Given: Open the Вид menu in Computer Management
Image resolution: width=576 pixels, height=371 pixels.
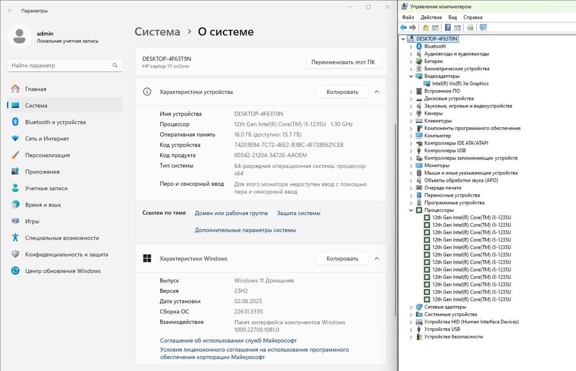Looking at the screenshot, I should pyautogui.click(x=452, y=17).
